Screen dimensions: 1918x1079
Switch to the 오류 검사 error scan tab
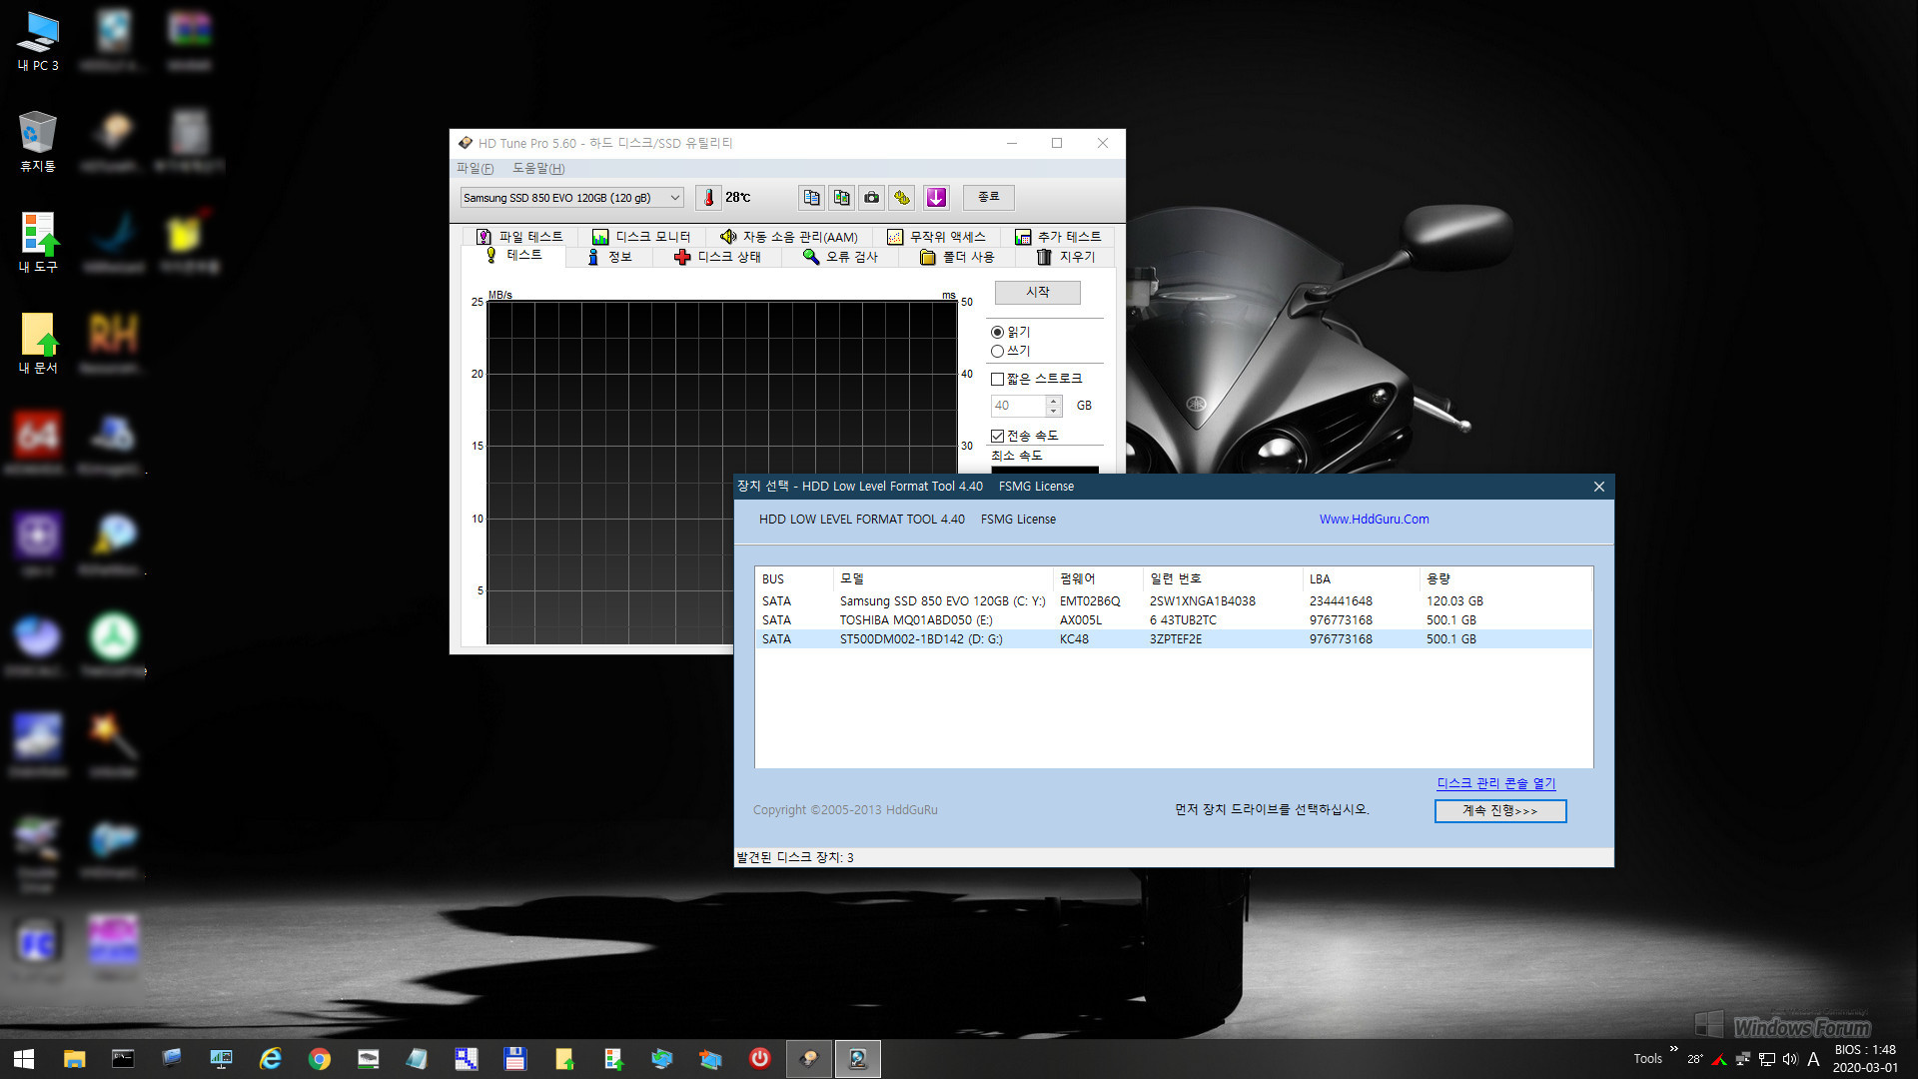[x=840, y=257]
